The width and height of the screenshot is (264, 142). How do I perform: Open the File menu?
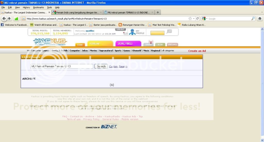3,7
